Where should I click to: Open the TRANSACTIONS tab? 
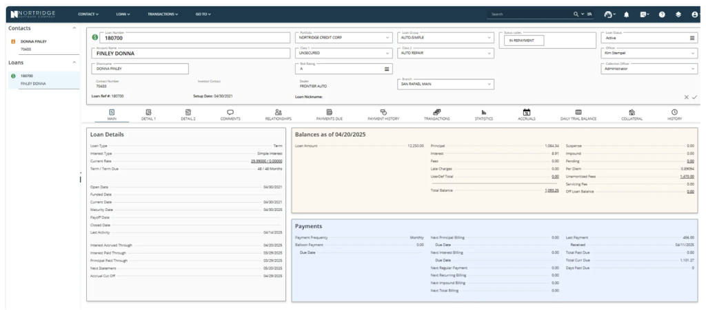436,115
